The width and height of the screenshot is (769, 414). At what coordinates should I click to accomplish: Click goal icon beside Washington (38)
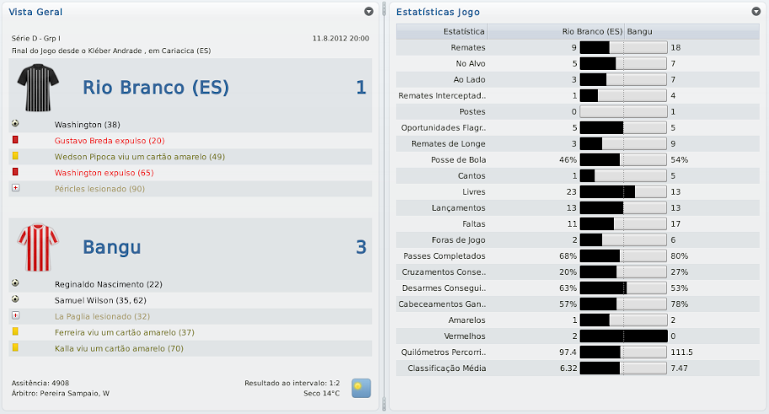(15, 124)
